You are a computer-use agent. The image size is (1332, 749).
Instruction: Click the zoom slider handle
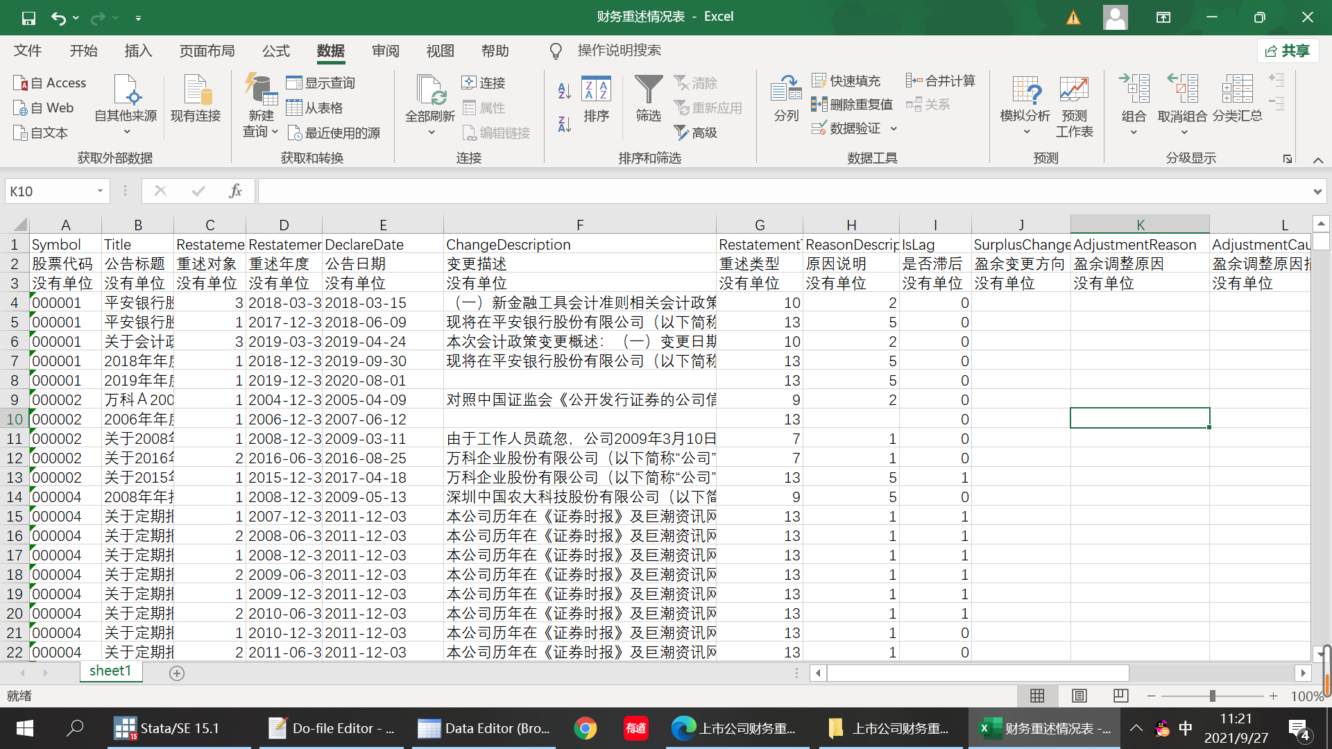[x=1212, y=696]
